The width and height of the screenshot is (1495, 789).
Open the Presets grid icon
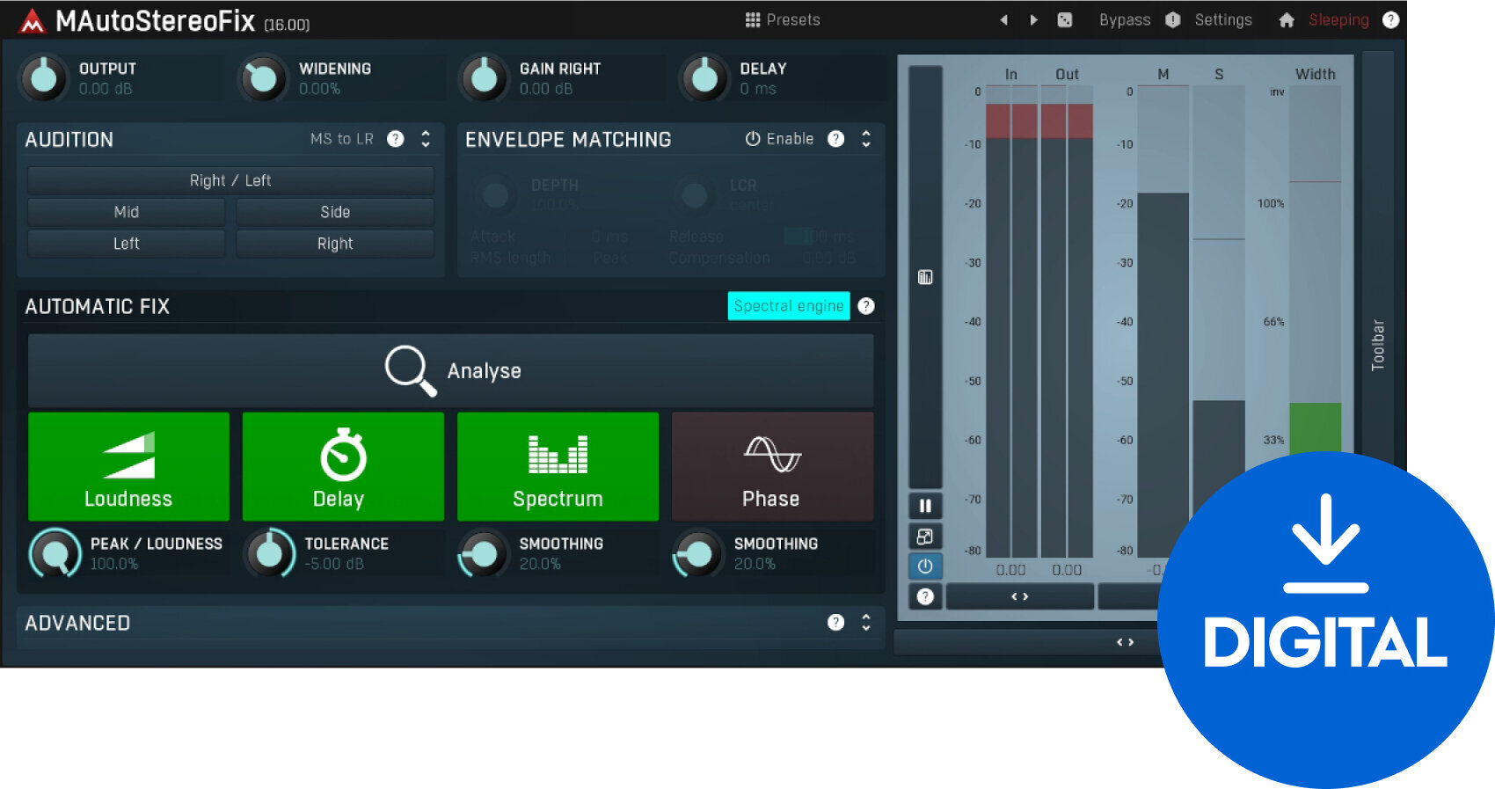pyautogui.click(x=753, y=19)
